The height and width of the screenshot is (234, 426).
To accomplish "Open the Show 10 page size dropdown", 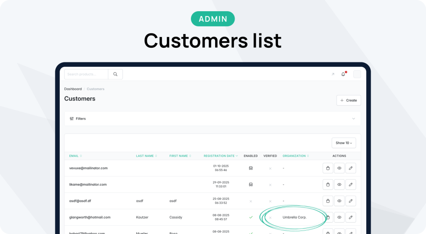I will [x=344, y=143].
